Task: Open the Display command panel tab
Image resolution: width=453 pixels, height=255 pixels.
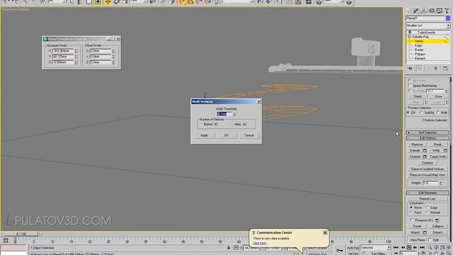Action: pyautogui.click(x=439, y=11)
